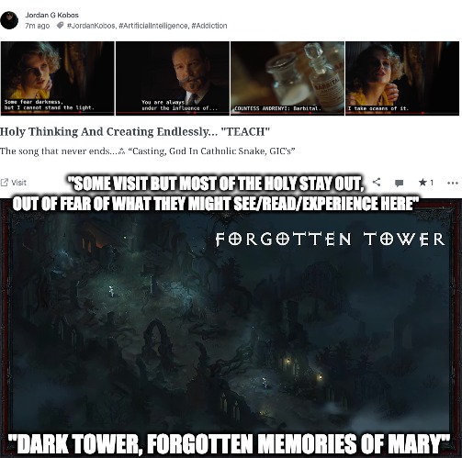Open the 7m ago timestamp

pos(37,26)
